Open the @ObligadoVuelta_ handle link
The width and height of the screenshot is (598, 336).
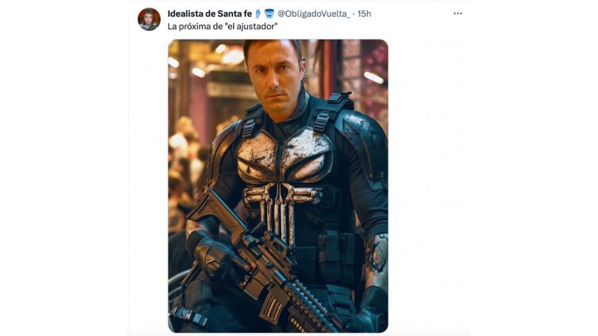[314, 14]
